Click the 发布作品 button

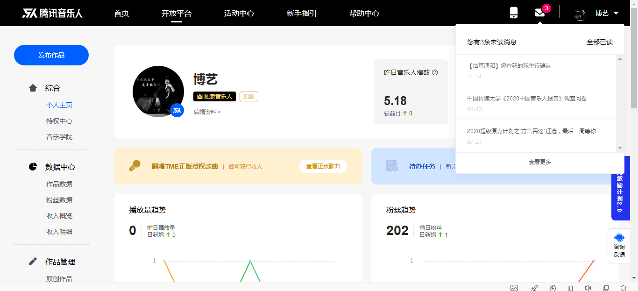tap(51, 55)
